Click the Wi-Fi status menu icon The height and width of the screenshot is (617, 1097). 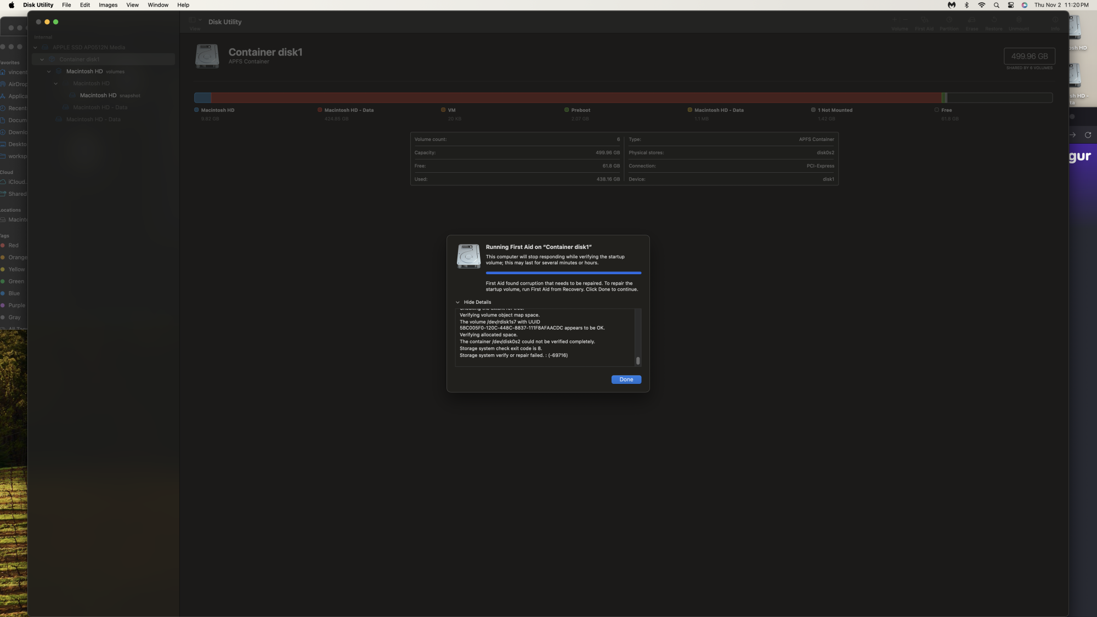(x=981, y=5)
